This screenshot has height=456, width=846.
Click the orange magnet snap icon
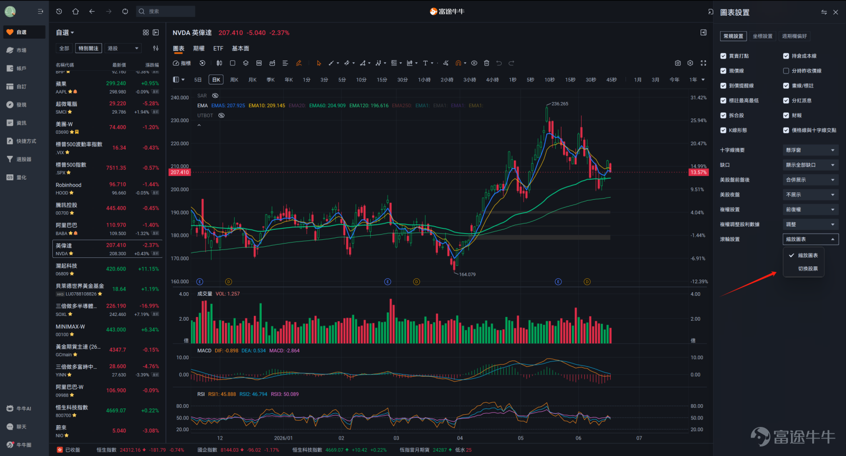[458, 63]
